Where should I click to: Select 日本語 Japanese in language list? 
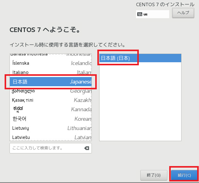(x=51, y=82)
